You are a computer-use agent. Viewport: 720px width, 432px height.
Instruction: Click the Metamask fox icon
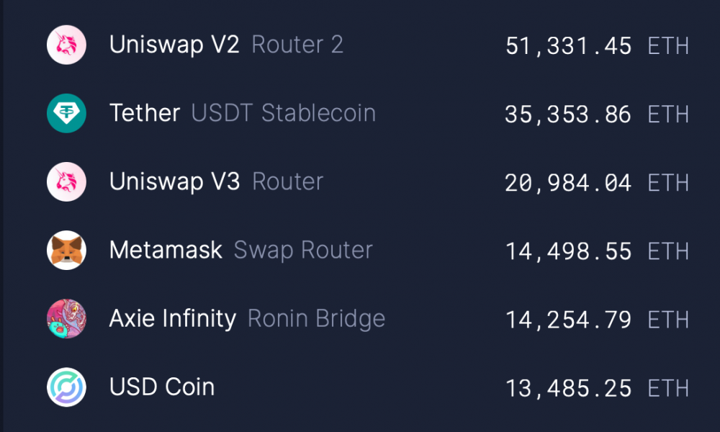66,251
